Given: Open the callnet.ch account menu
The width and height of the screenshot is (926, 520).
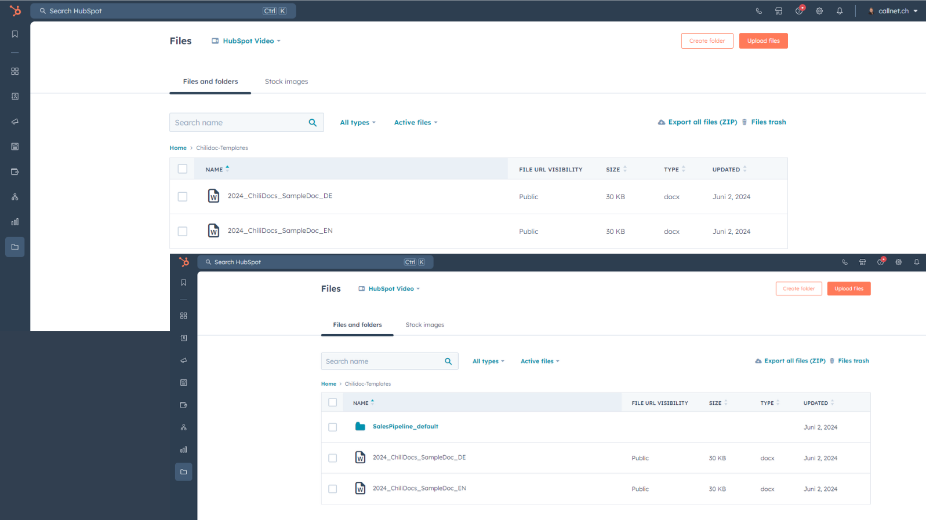Looking at the screenshot, I should coord(893,11).
